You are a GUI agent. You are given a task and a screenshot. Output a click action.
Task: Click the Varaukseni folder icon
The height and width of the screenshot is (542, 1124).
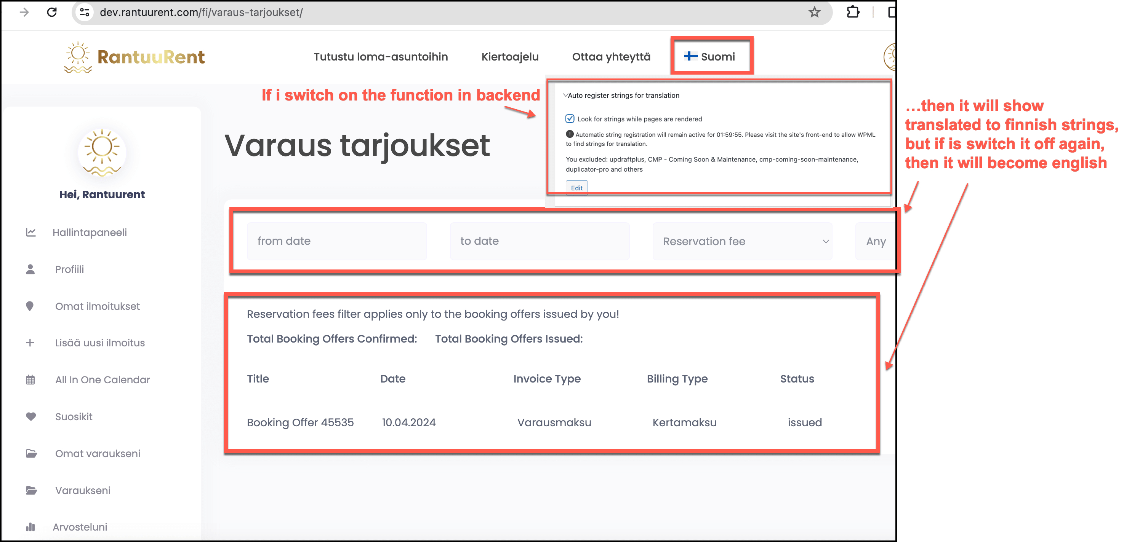31,491
